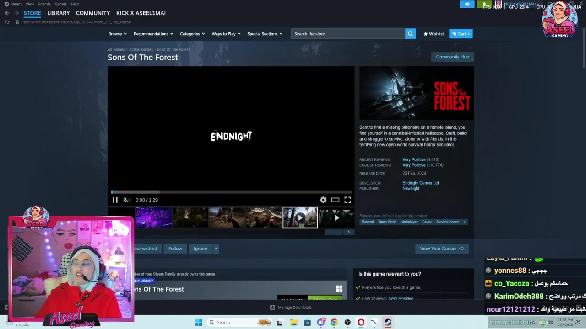Open File Explorer from the taskbar
The image size is (586, 329).
coord(294,322)
